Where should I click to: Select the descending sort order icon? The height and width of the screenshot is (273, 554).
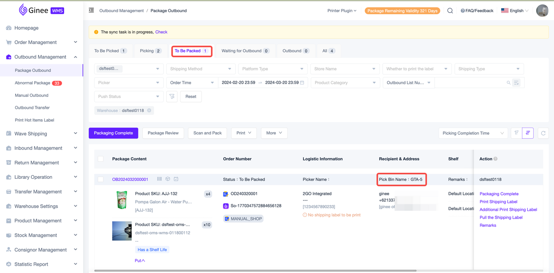point(528,133)
